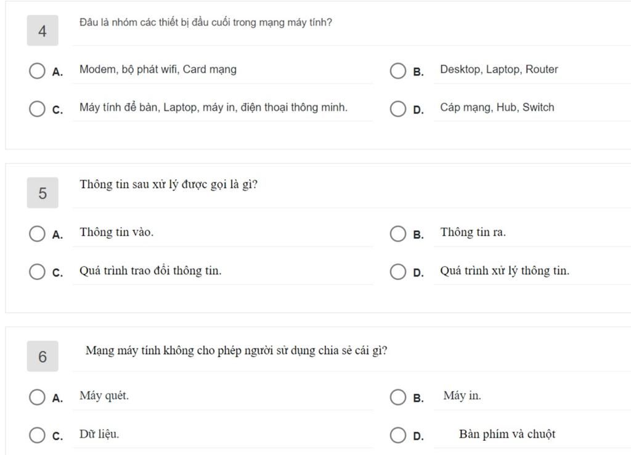Select answer A for question 4
This screenshot has width=631, height=455.
pyautogui.click(x=37, y=71)
